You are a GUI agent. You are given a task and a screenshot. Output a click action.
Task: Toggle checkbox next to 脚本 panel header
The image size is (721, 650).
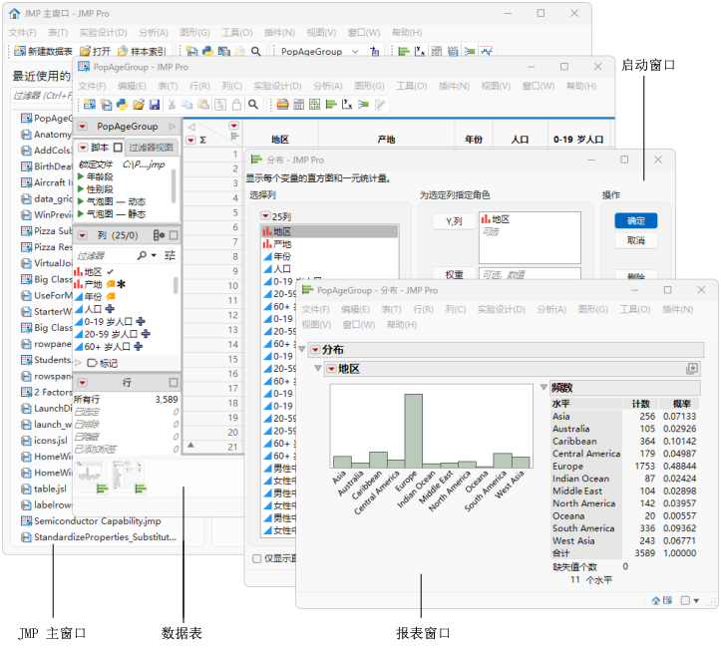point(118,148)
